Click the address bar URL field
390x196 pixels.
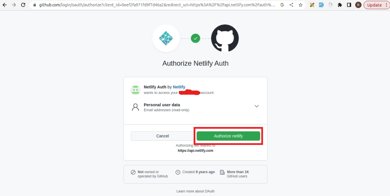157,5
